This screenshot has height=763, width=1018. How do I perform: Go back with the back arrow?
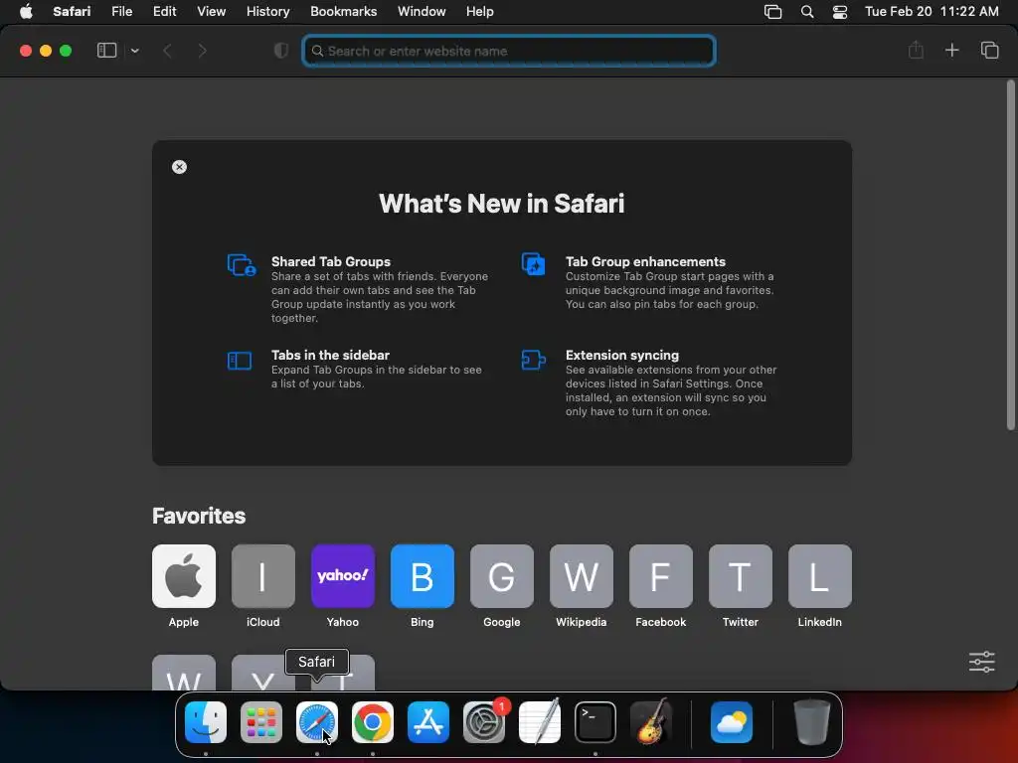pyautogui.click(x=167, y=51)
